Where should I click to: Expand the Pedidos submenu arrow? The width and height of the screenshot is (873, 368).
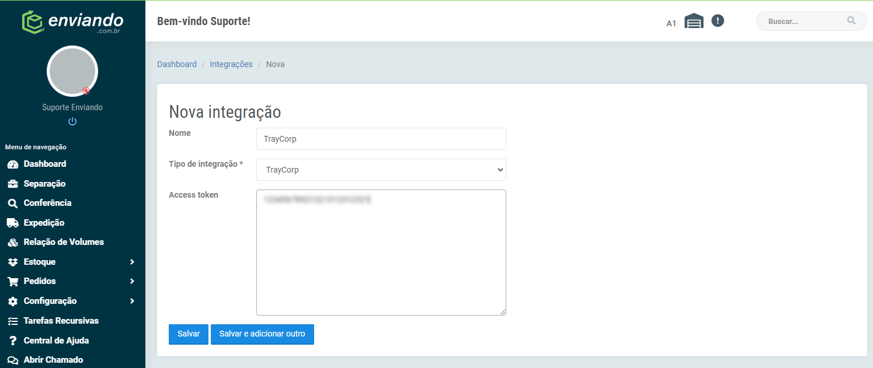tap(133, 281)
